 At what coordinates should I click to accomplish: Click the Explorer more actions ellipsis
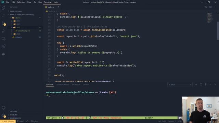click(39, 7)
